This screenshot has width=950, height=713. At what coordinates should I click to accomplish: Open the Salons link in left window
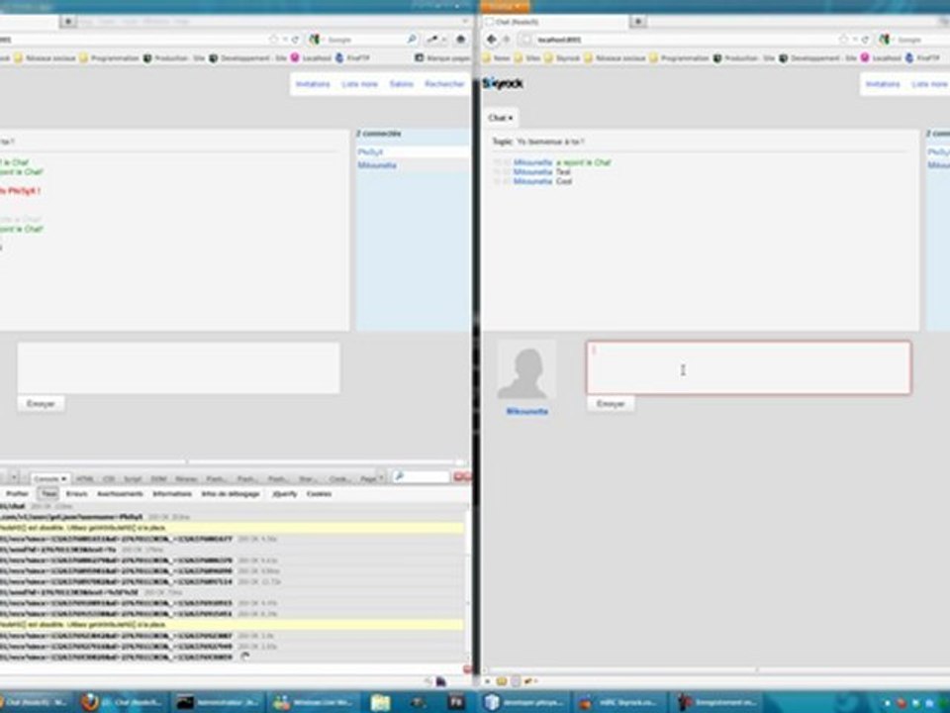[401, 83]
